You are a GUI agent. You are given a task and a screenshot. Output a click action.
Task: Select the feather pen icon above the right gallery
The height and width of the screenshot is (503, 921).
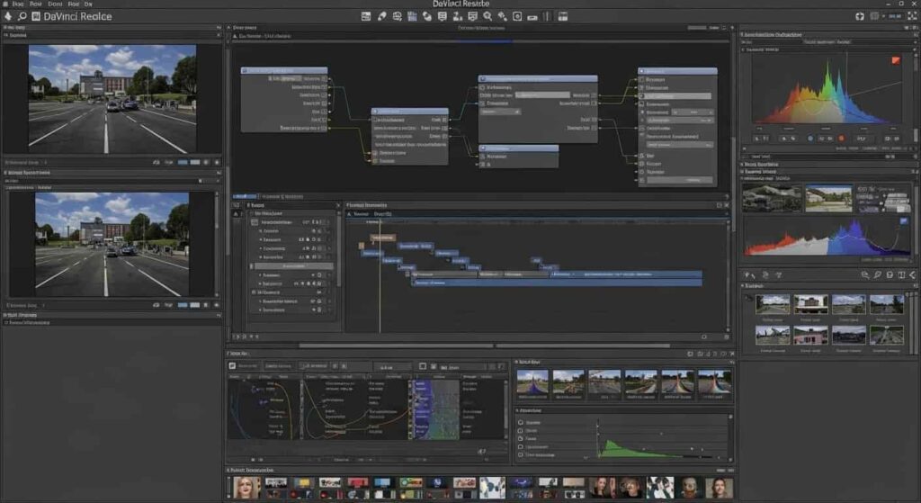point(877,275)
